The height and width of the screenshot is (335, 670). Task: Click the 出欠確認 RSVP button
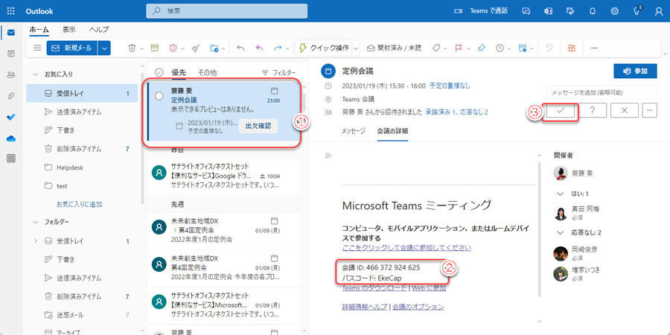coord(258,126)
